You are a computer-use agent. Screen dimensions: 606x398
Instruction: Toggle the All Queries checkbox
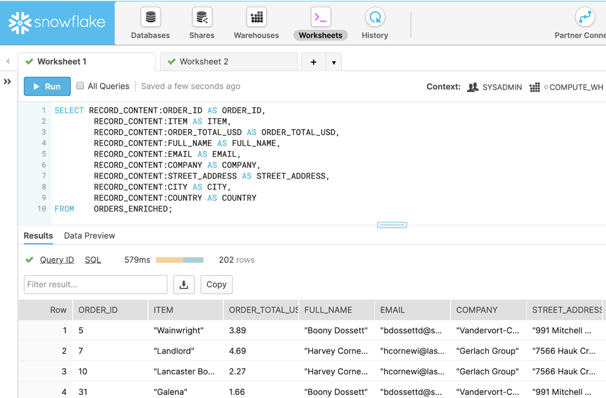coord(80,86)
